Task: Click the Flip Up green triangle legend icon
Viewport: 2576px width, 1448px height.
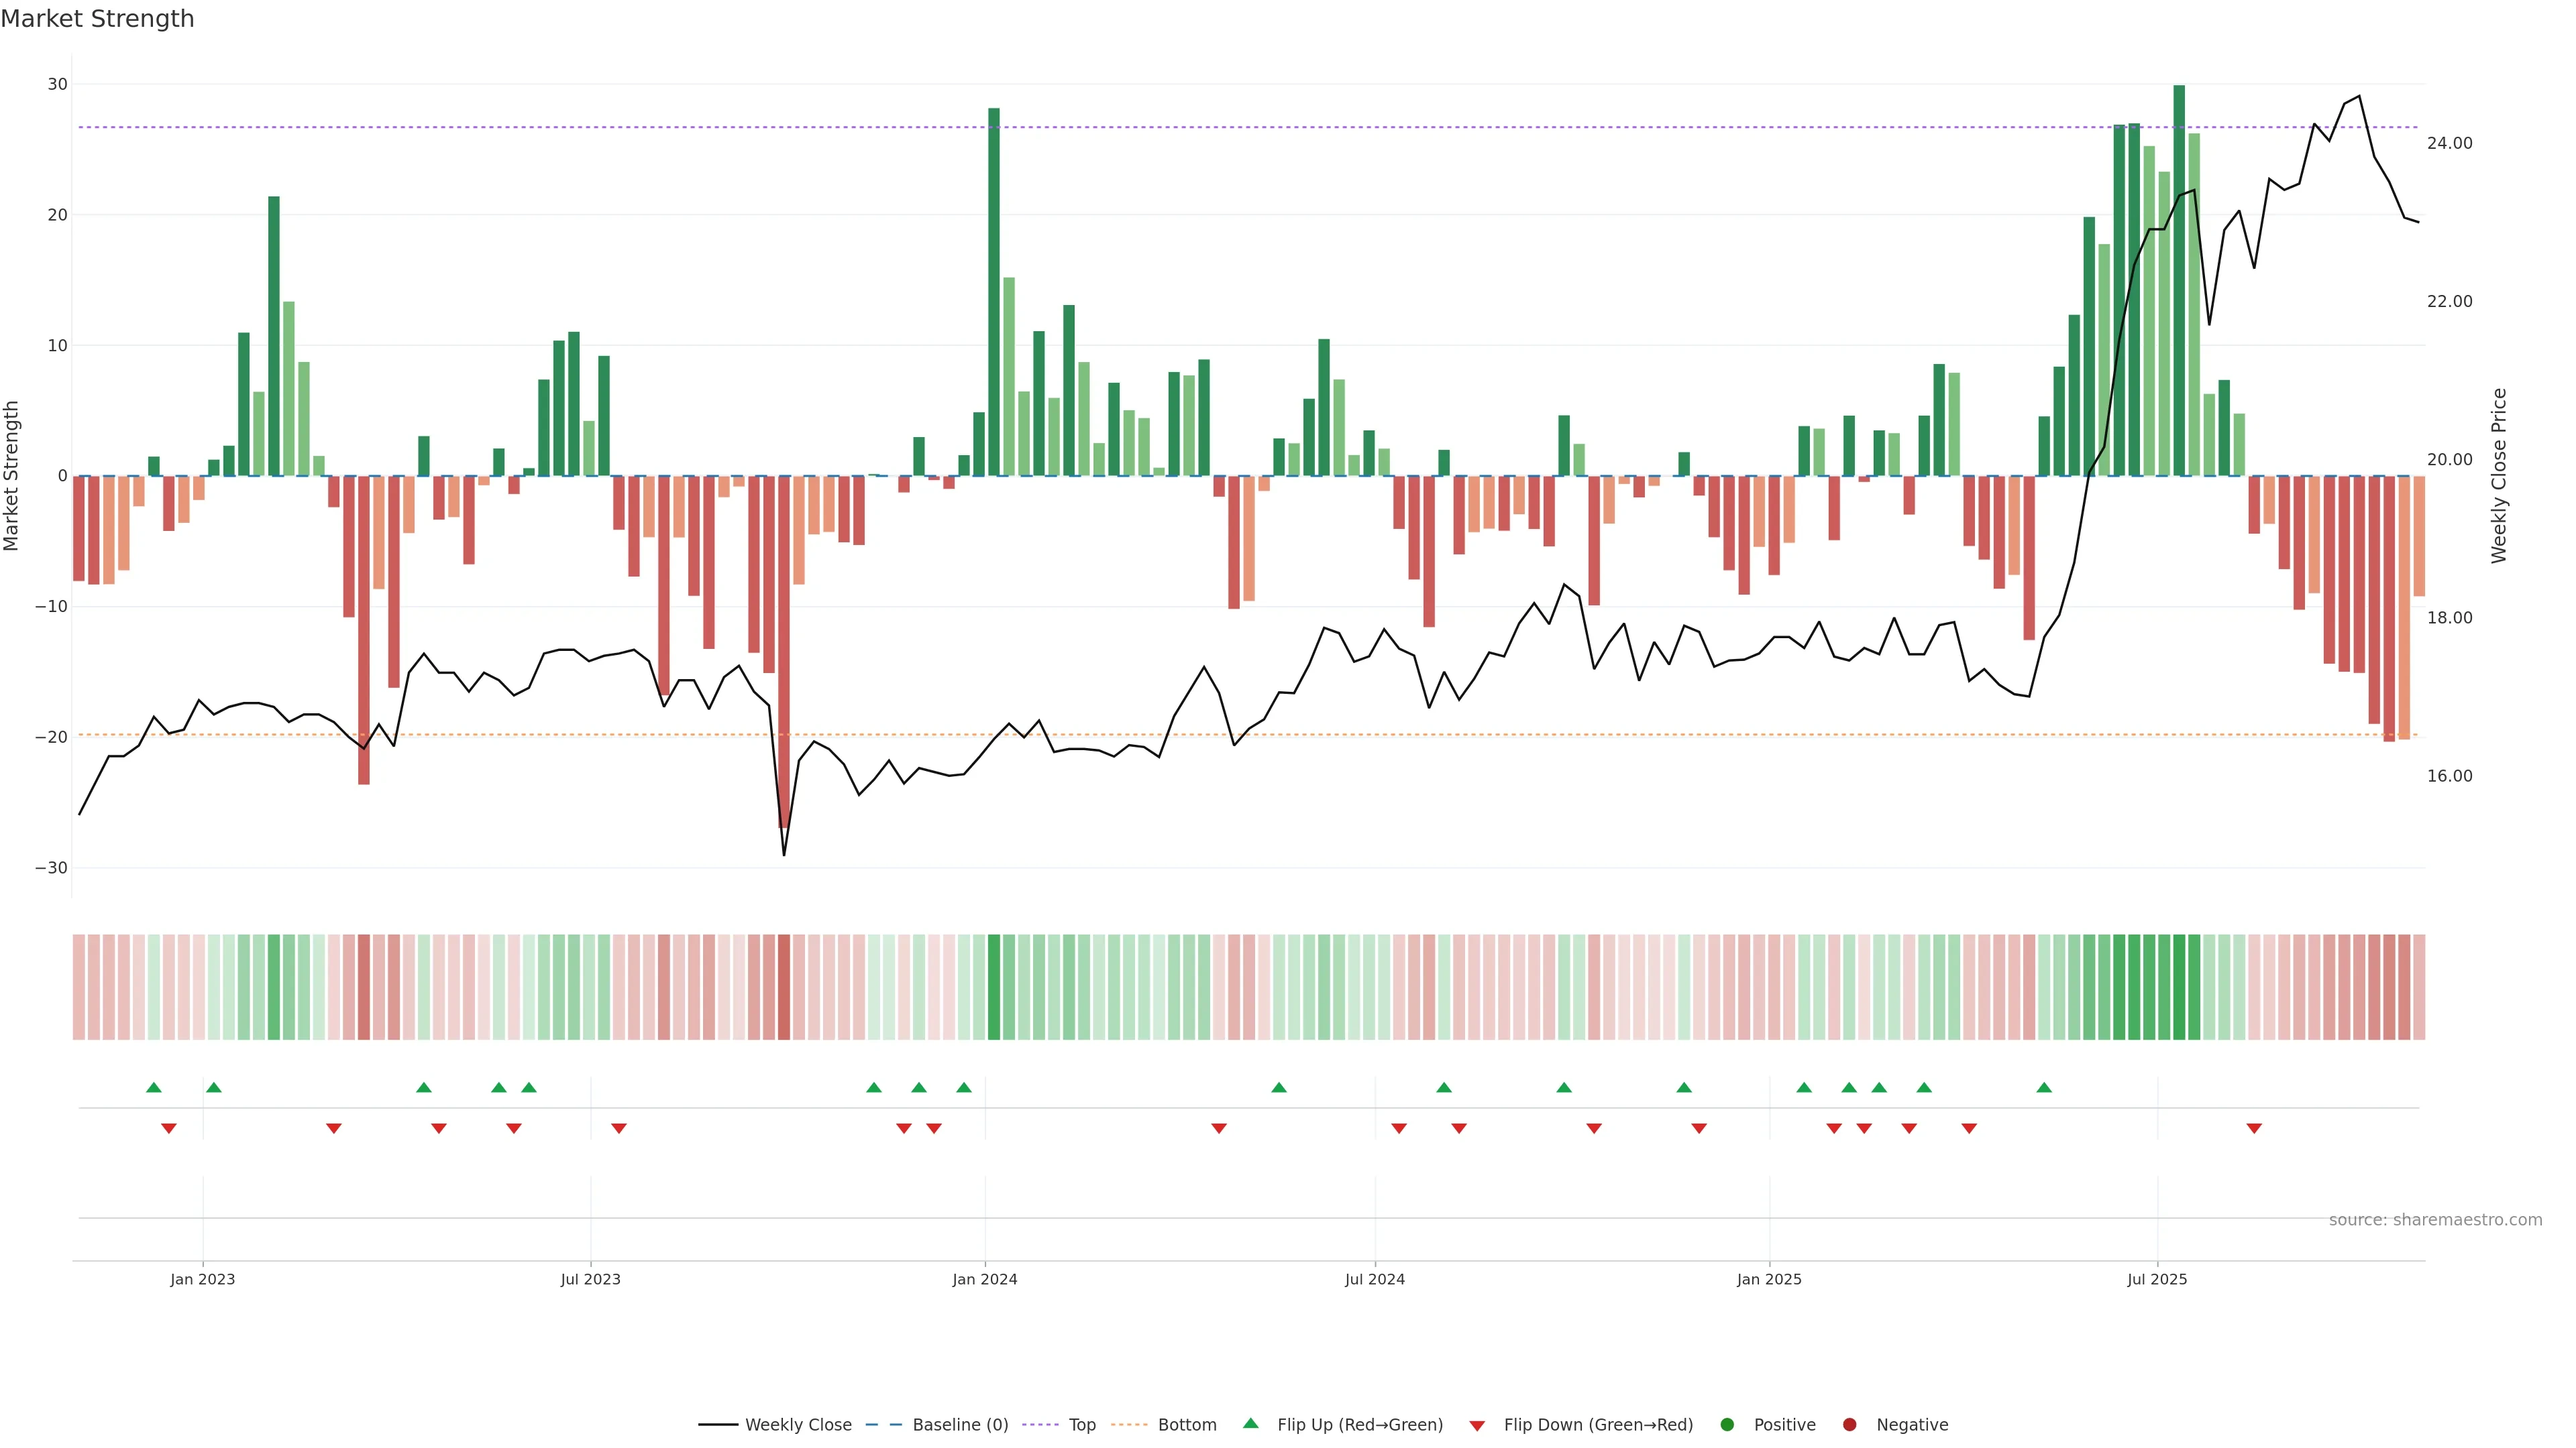Action: 1250,1424
